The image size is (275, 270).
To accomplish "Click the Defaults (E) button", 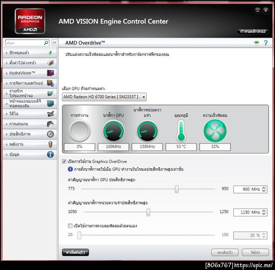I will 76,253.
